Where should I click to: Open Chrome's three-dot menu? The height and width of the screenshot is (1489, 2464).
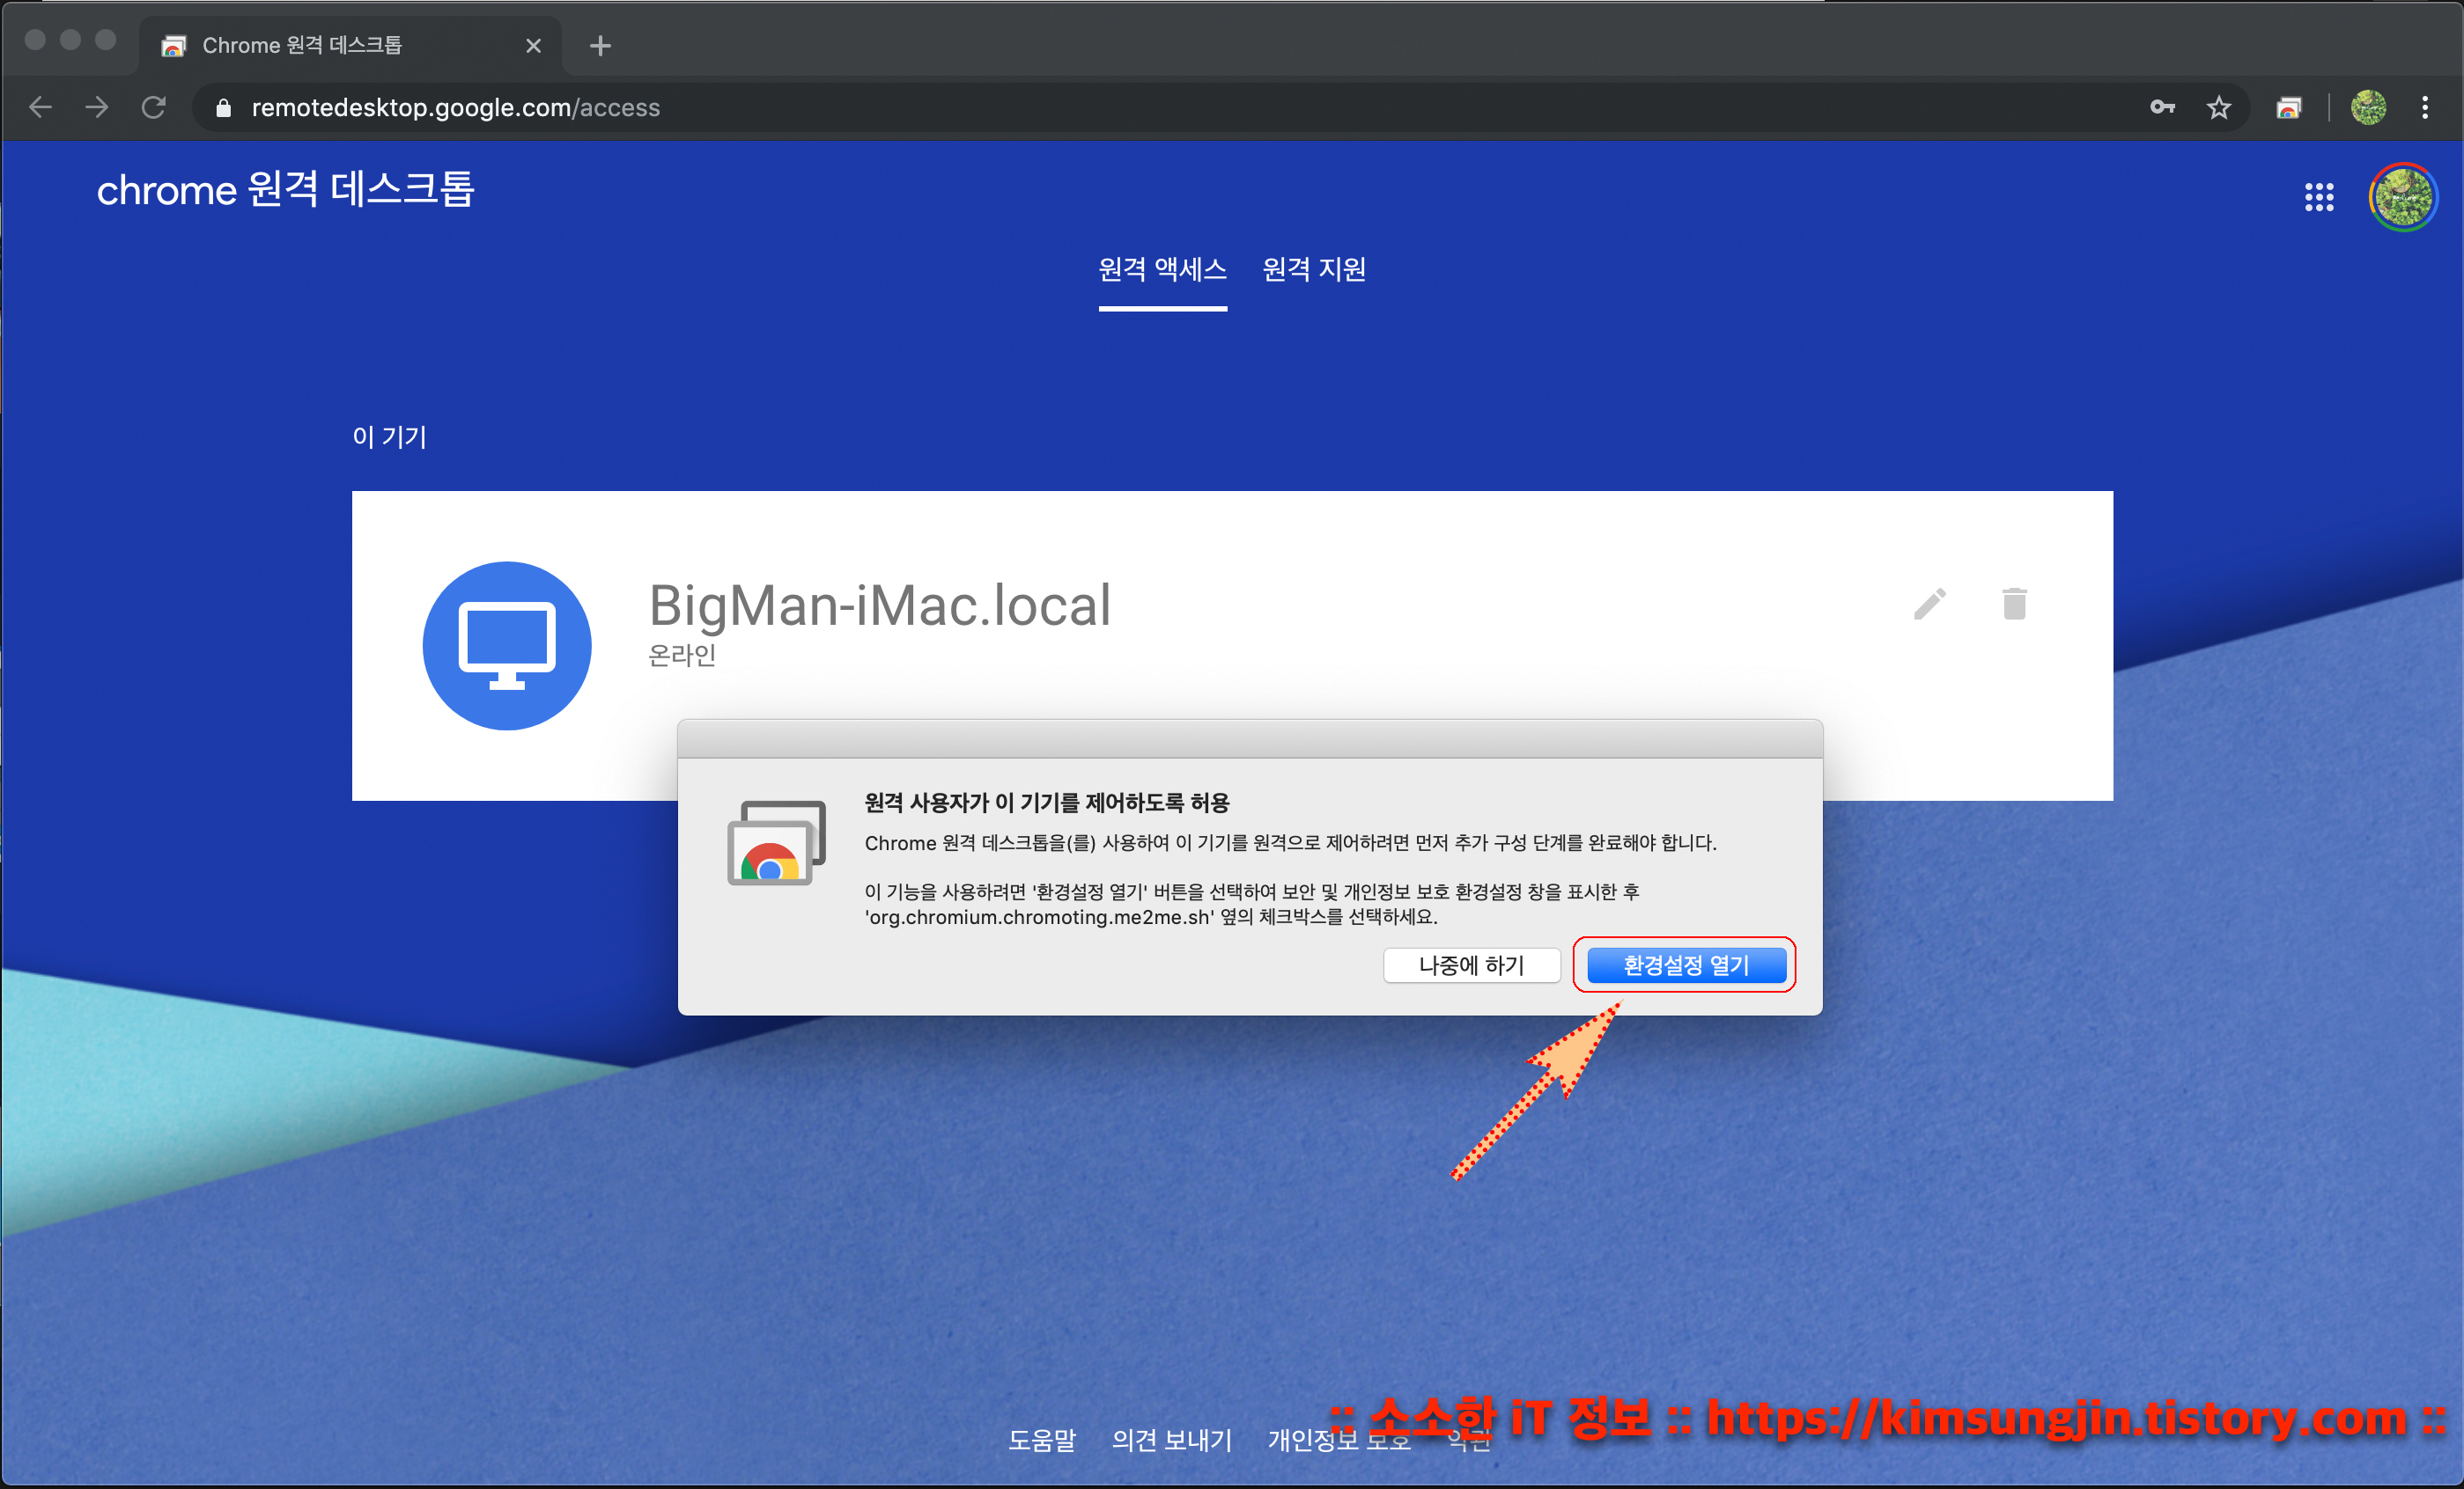coord(2425,108)
